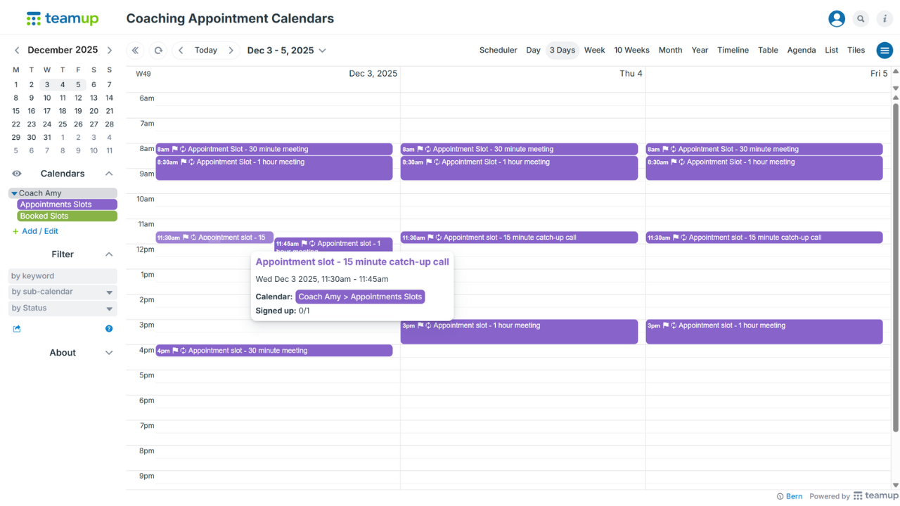The image size is (900, 506).
Task: Open the search icon in the header
Action: [x=861, y=18]
